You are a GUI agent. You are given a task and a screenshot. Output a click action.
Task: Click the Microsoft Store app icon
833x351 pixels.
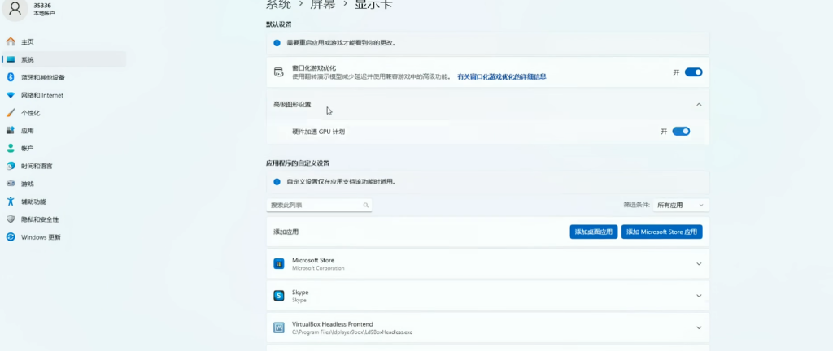point(278,264)
